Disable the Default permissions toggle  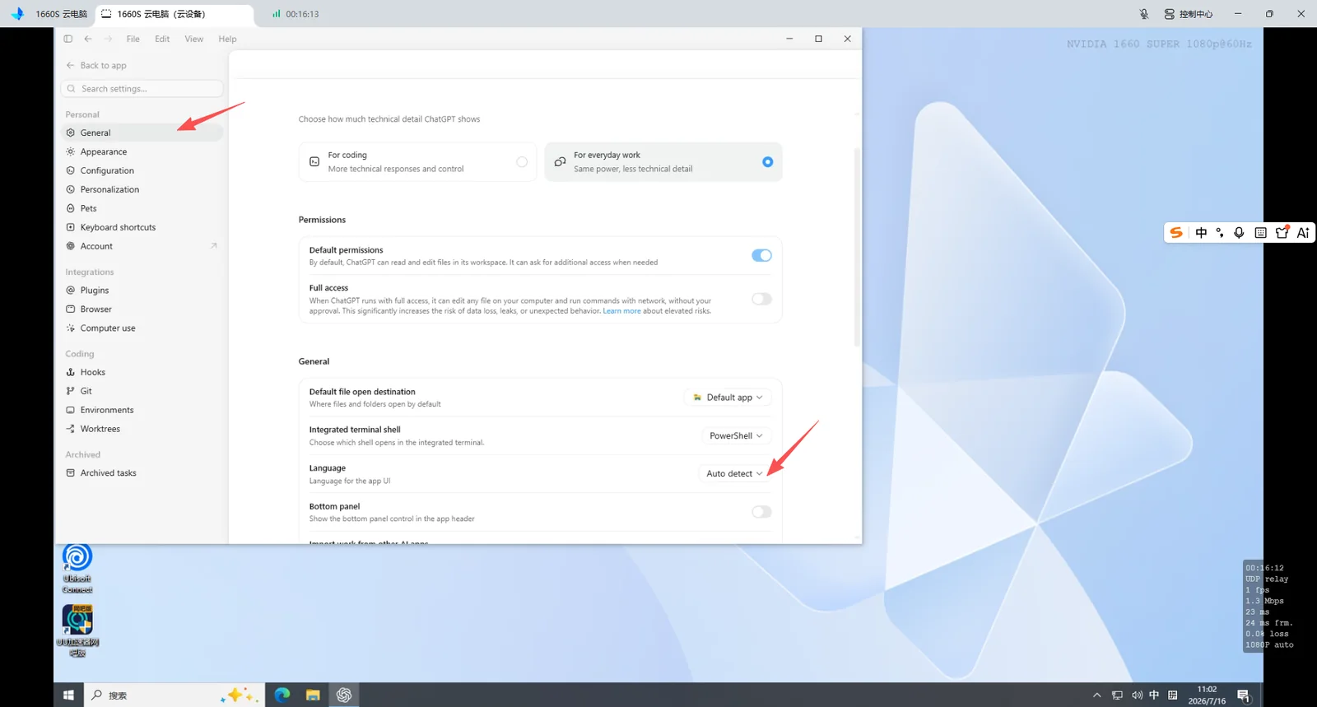[761, 256]
